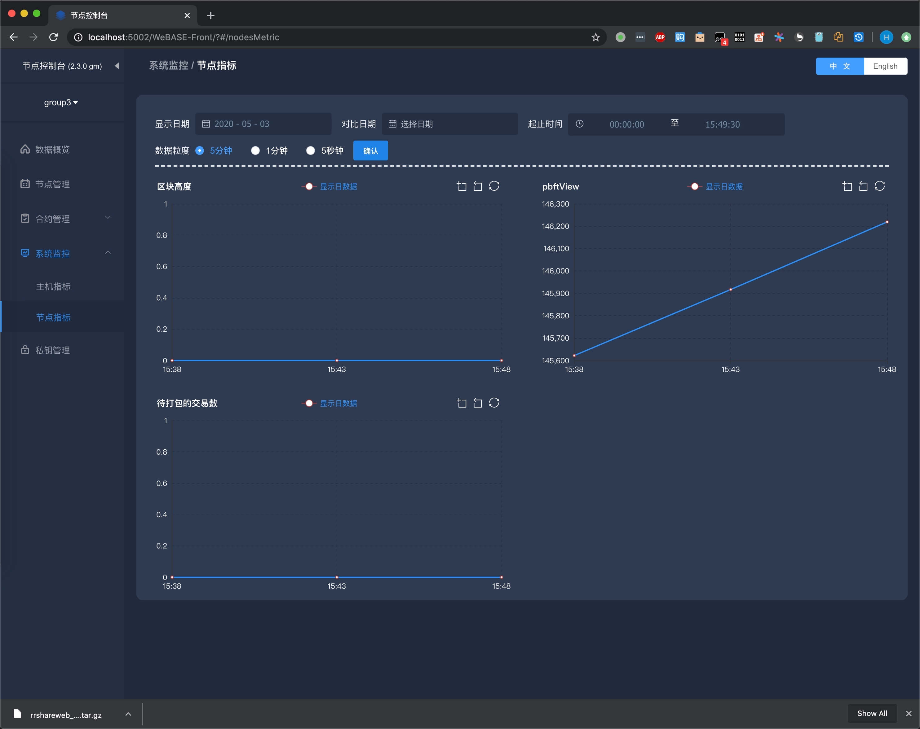Click start time 00:00:00 field
This screenshot has height=729, width=920.
626,124
